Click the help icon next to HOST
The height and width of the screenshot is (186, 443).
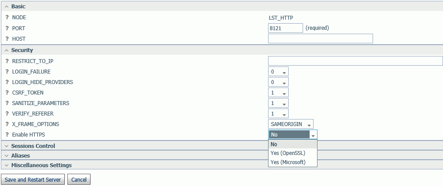pyautogui.click(x=7, y=39)
